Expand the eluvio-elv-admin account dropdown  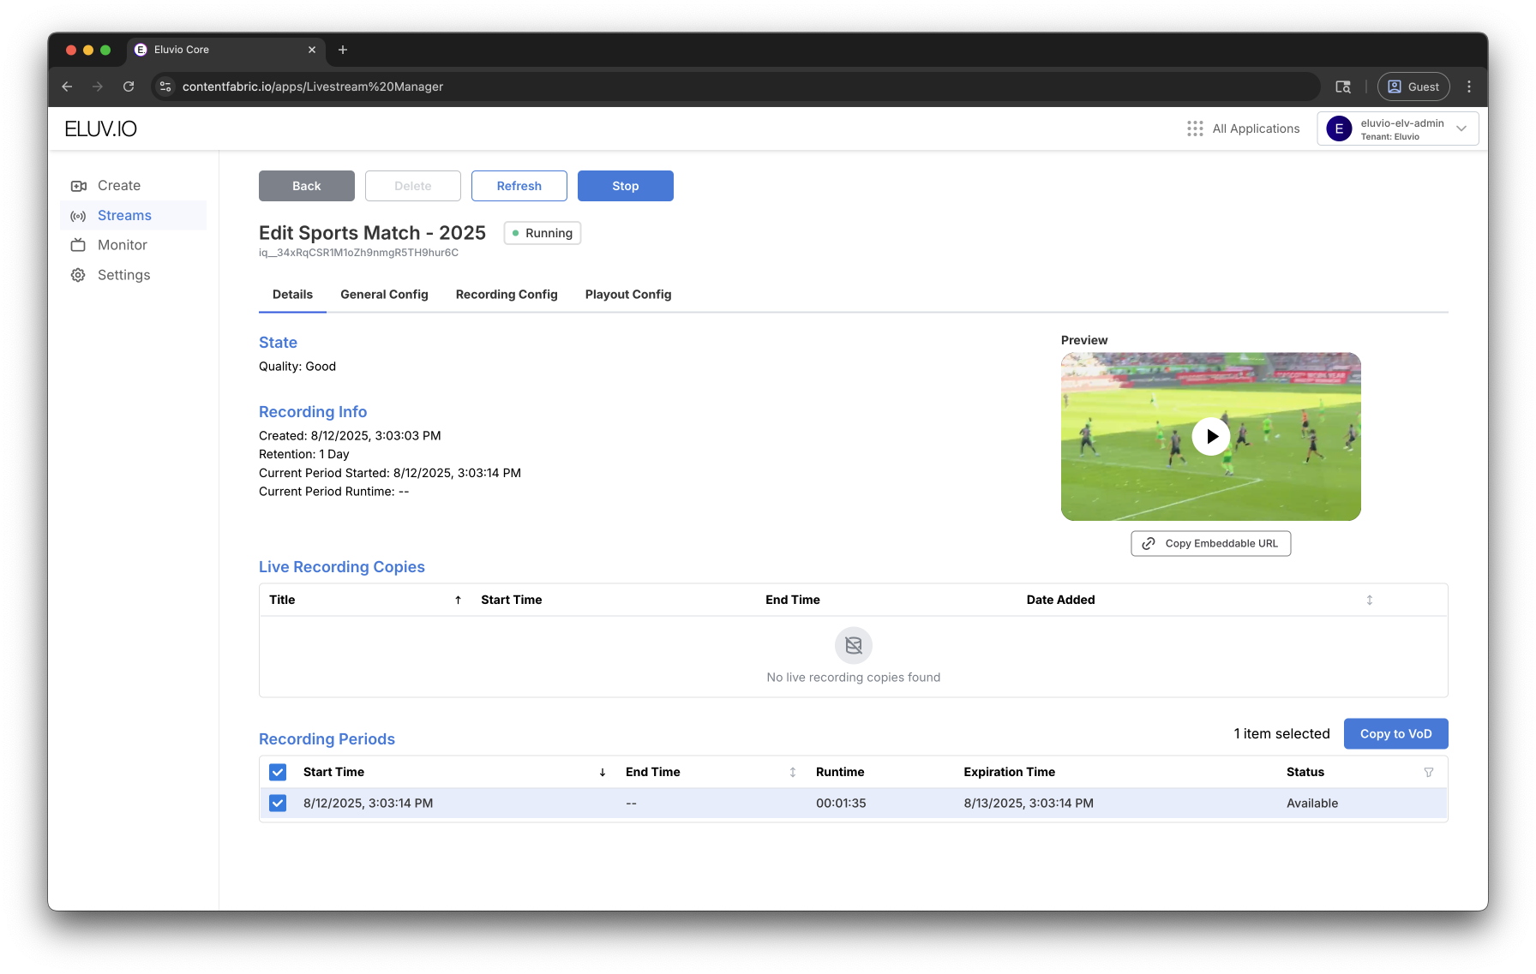tap(1461, 128)
